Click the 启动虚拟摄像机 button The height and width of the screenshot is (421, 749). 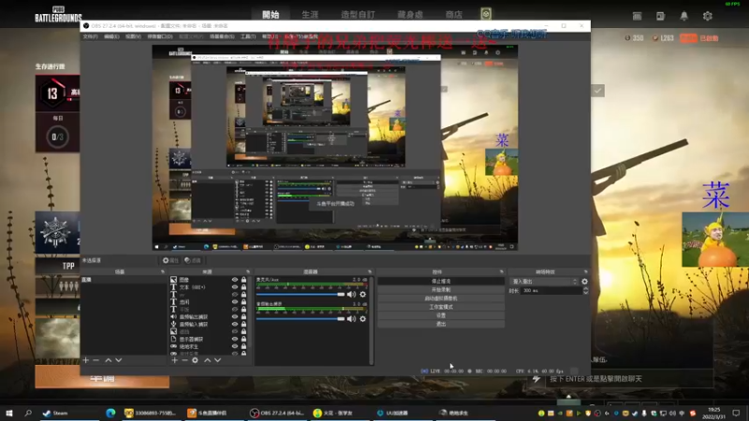point(441,298)
